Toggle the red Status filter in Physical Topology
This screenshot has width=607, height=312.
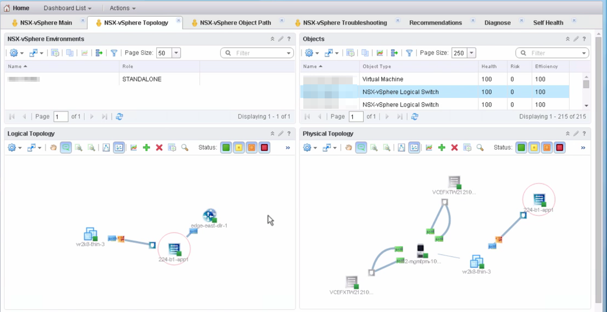tap(560, 147)
